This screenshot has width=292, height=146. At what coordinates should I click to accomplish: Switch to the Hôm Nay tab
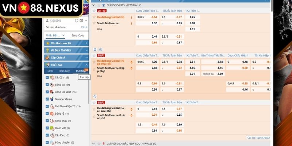tap(64, 71)
